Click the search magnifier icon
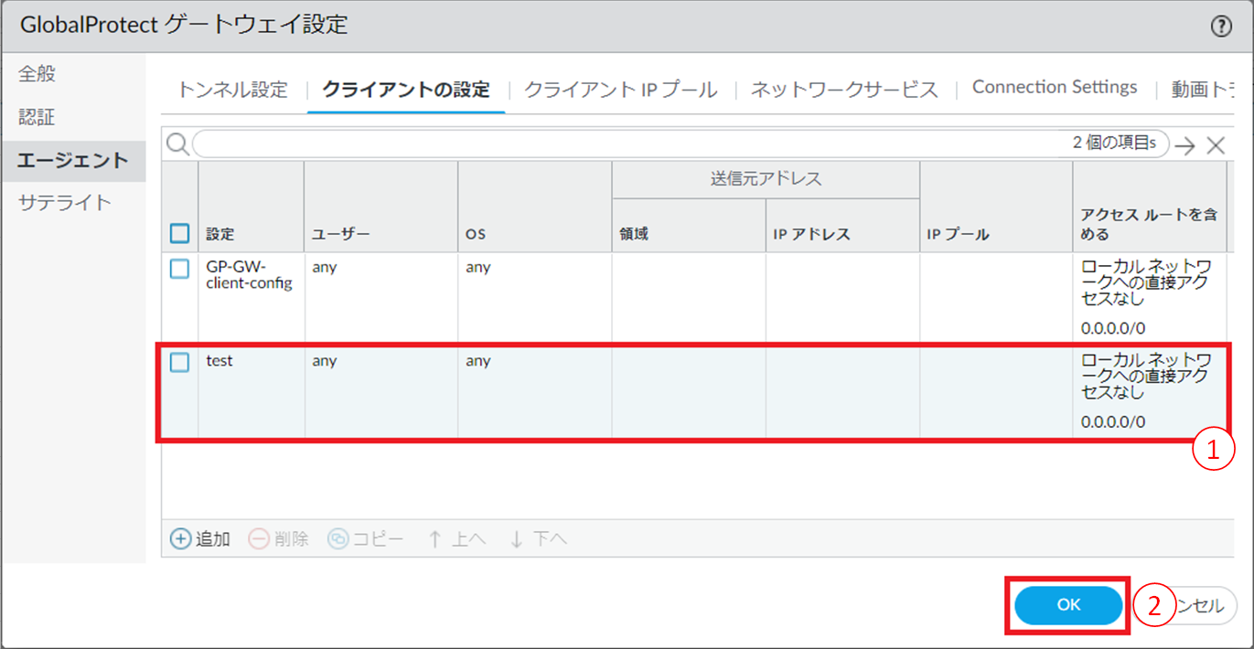This screenshot has width=1254, height=649. tap(177, 144)
